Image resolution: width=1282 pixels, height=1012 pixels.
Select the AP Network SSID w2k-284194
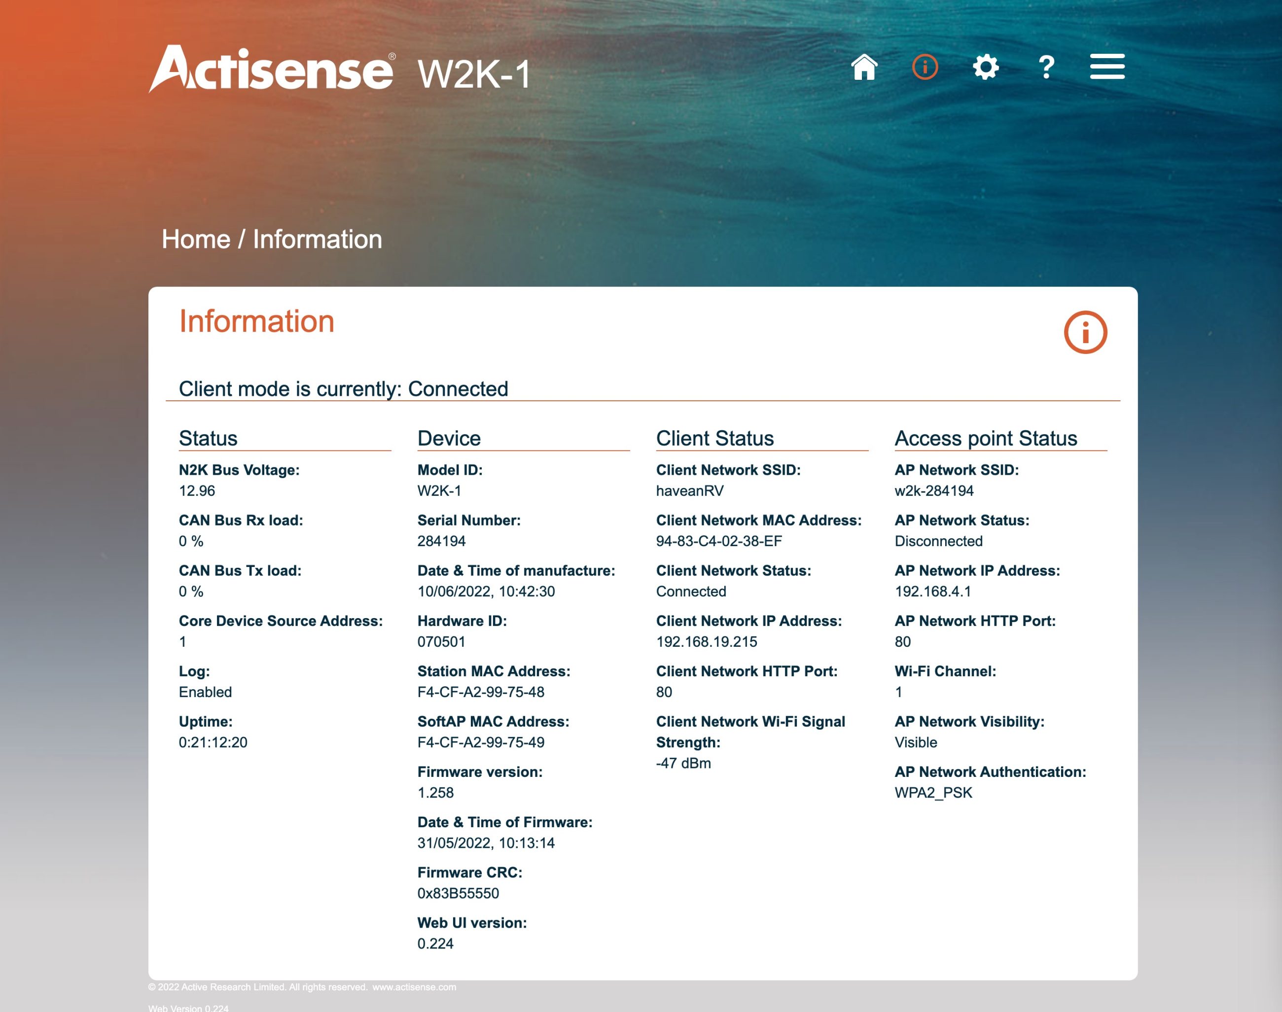pos(934,490)
